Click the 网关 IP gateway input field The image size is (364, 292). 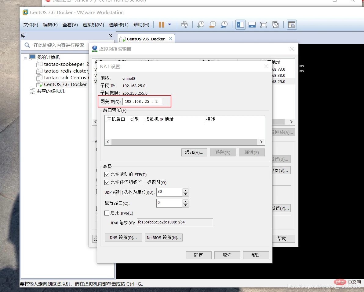click(142, 101)
